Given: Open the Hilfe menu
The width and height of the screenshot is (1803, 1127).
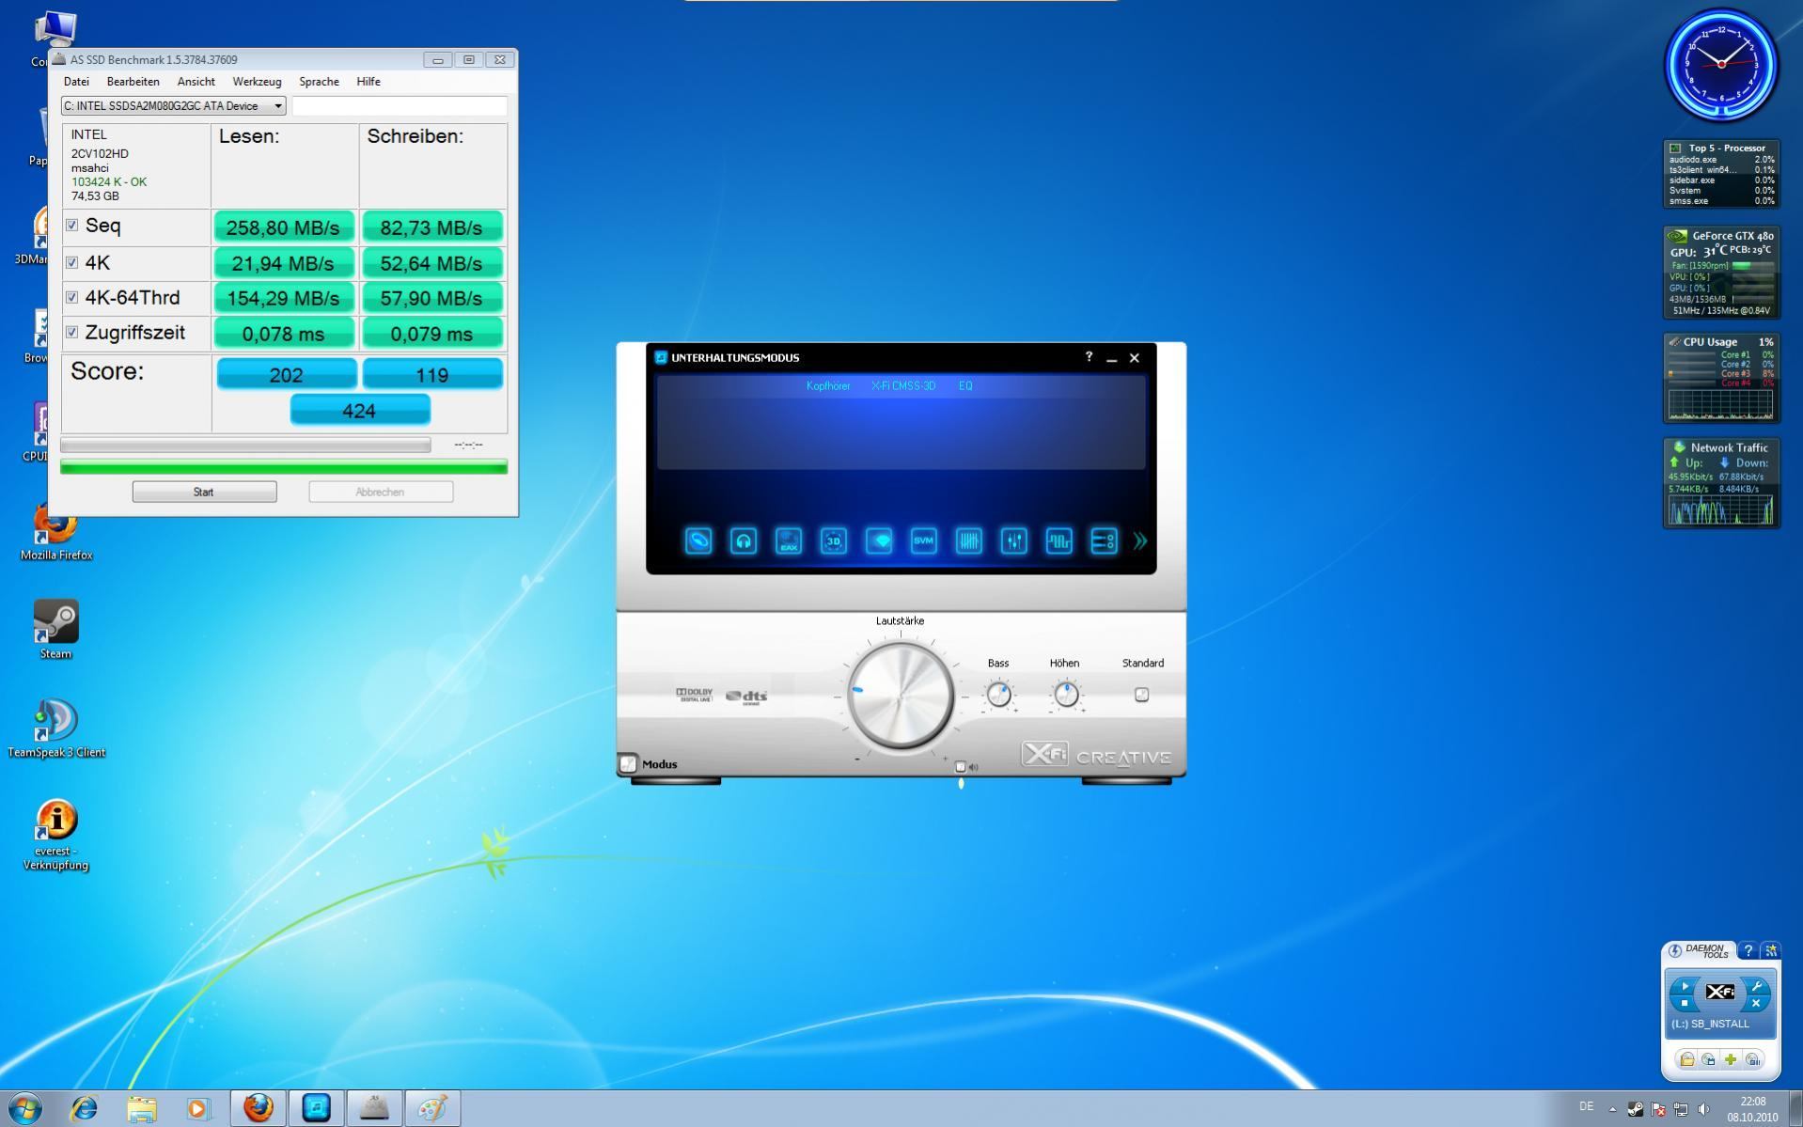Looking at the screenshot, I should [368, 82].
